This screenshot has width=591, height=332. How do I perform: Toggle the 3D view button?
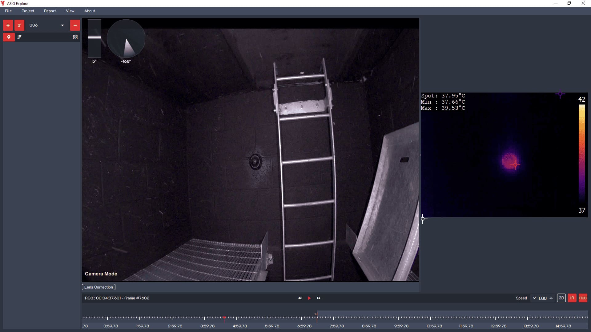(x=561, y=298)
